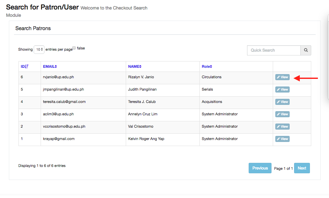Select the rvjanio@up.edu.ph email cell
The image size is (329, 198).
pyautogui.click(x=58, y=77)
